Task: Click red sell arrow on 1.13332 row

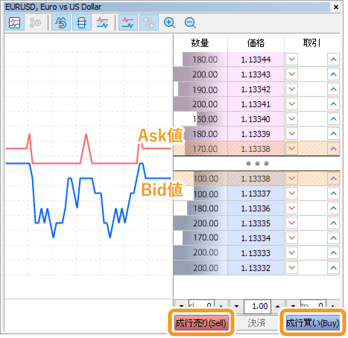Action: point(292,268)
